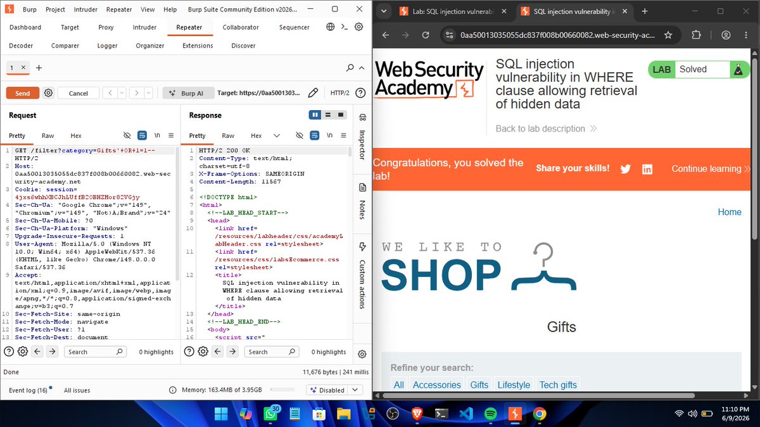The height and width of the screenshot is (427, 760).
Task: Select combined tabbed layout view
Action: [341, 114]
